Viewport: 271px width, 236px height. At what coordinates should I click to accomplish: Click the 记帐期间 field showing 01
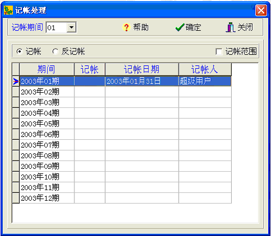(57, 27)
